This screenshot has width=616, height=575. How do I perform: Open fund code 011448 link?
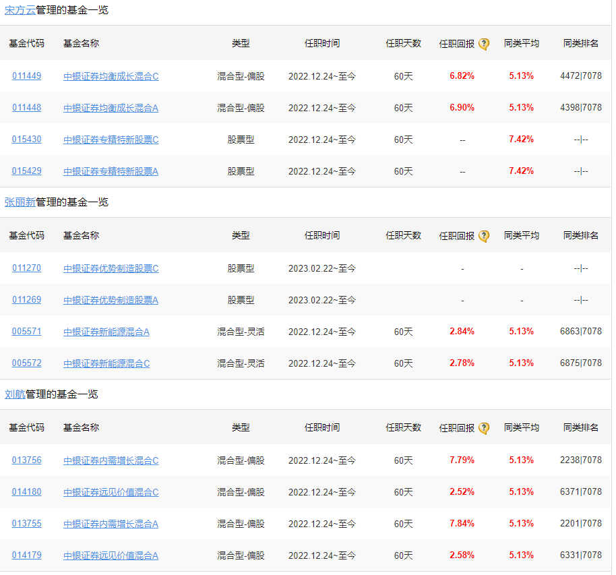[x=27, y=108]
